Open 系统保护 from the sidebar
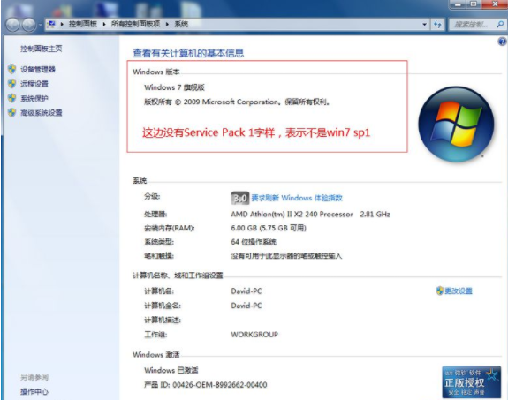508x400 pixels. point(34,98)
